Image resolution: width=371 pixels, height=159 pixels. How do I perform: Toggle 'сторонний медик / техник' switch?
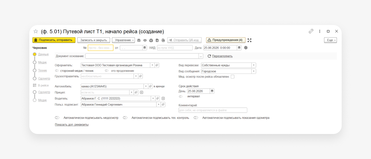click(x=57, y=71)
